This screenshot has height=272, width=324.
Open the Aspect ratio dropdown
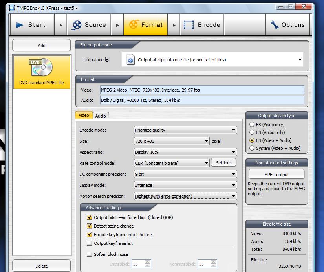(185, 152)
